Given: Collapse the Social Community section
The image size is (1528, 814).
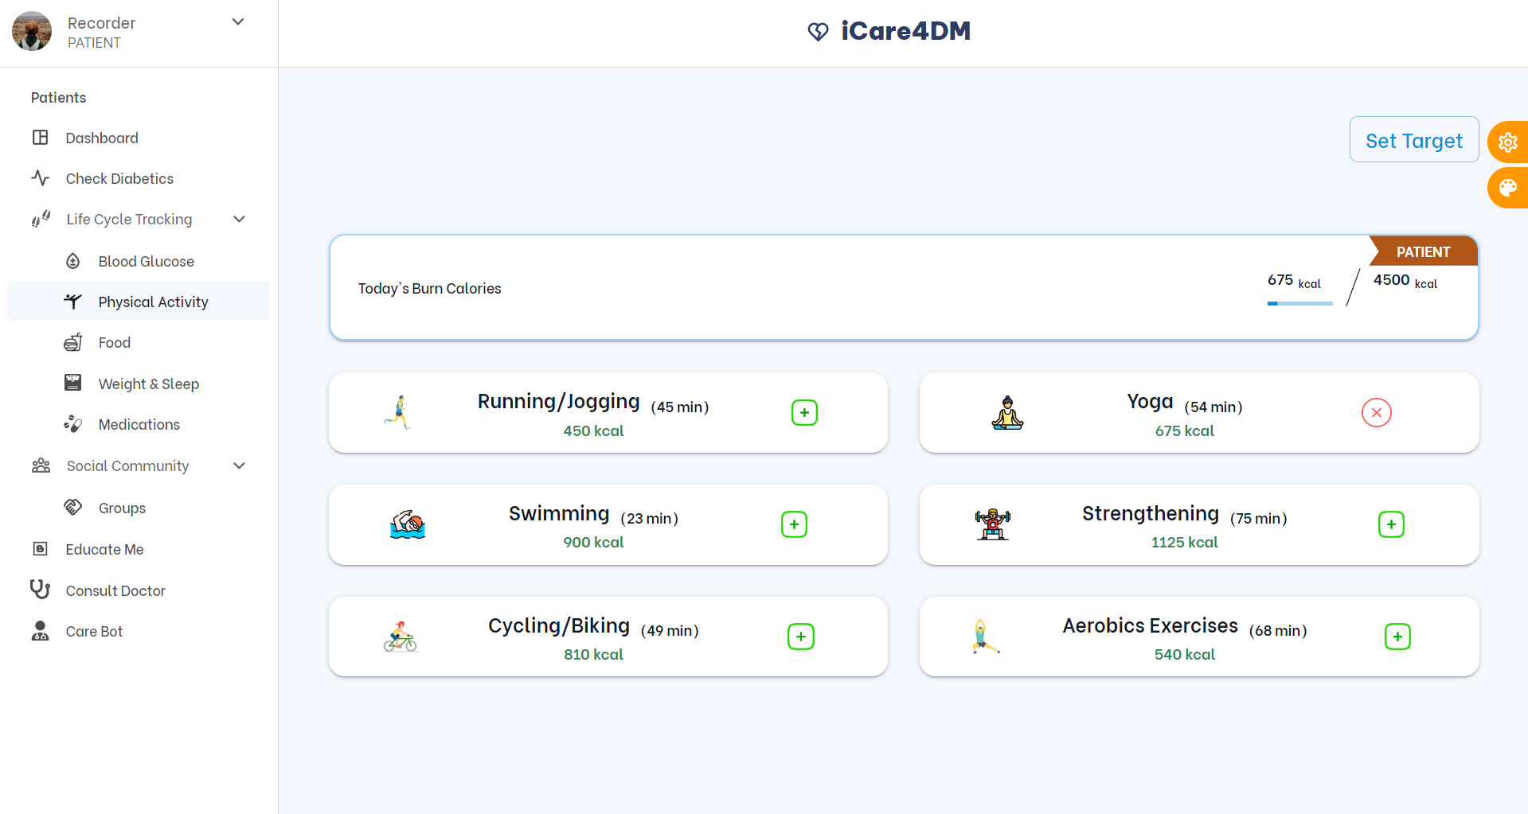Looking at the screenshot, I should tap(239, 465).
